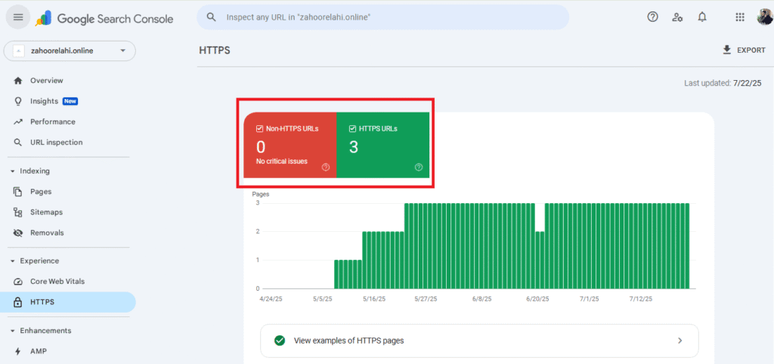Click the chart bar drop around 6/20/25
This screenshot has width=774, height=364.
point(540,260)
